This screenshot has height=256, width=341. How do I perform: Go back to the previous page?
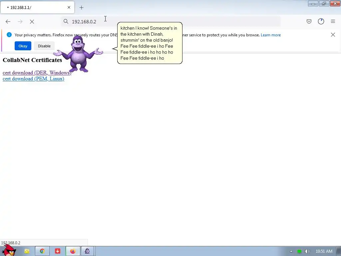(x=8, y=22)
